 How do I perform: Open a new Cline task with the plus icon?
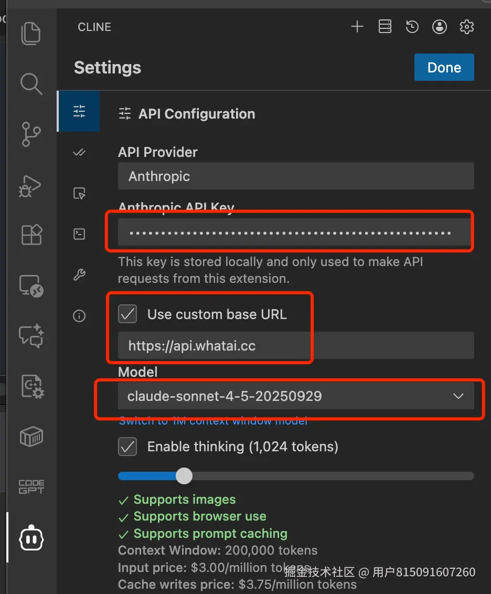[x=357, y=27]
